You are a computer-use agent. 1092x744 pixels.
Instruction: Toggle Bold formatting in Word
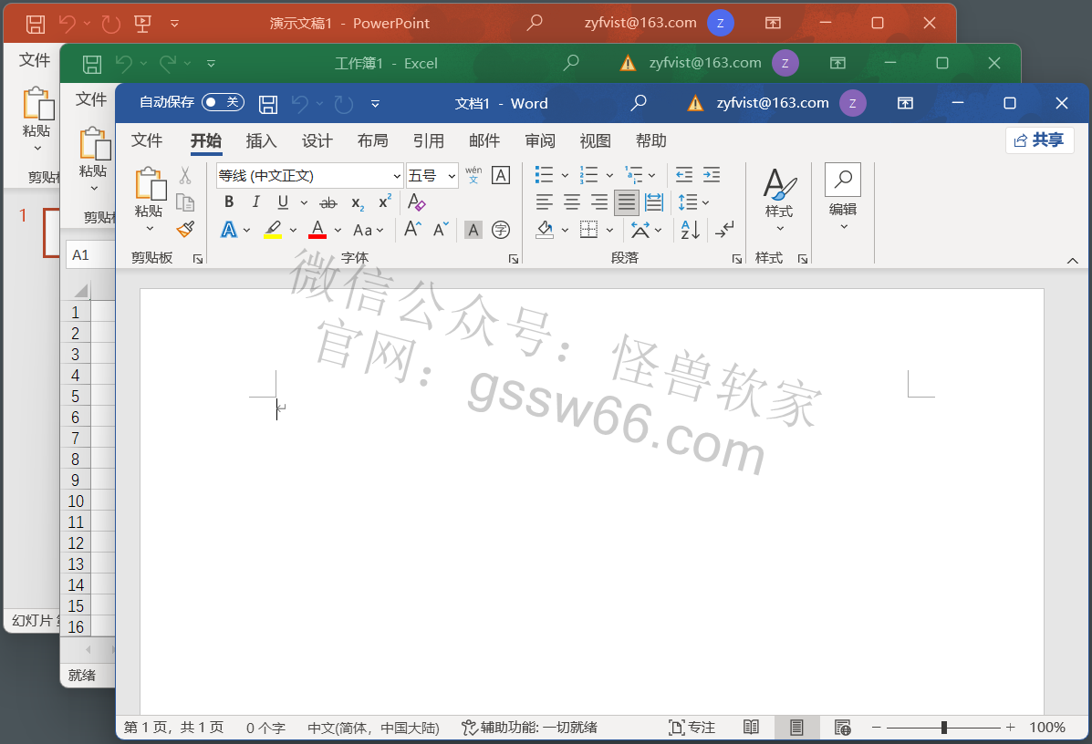coord(228,201)
